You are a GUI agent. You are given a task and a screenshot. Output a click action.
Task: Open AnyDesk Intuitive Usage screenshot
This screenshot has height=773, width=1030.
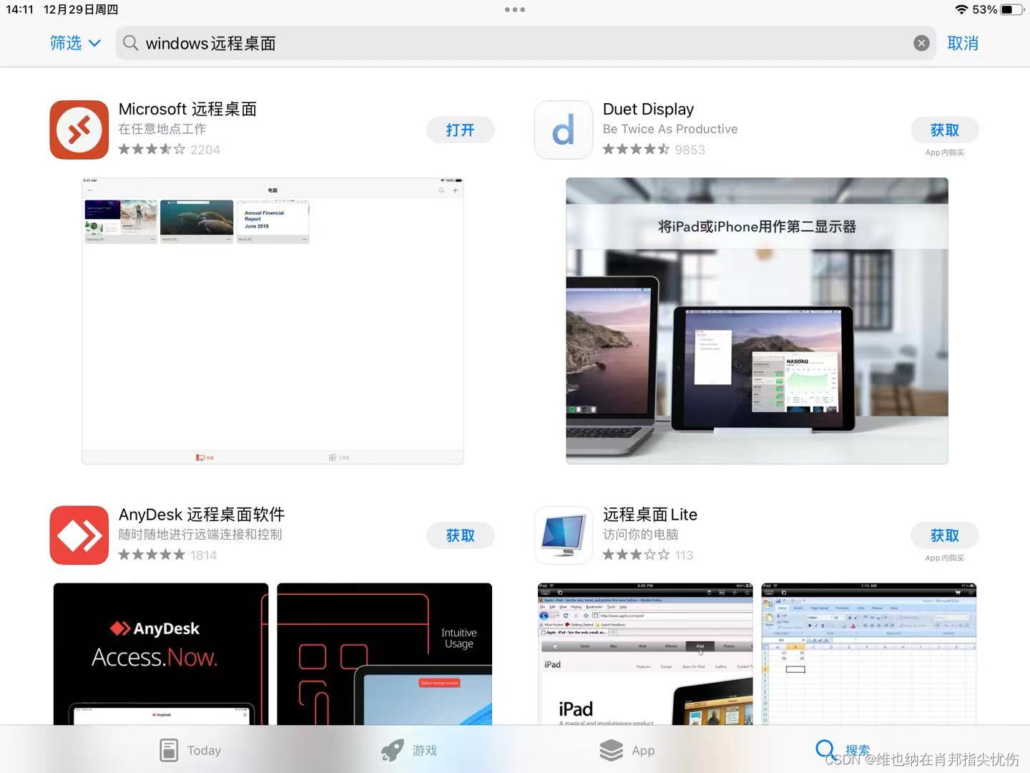pyautogui.click(x=384, y=654)
